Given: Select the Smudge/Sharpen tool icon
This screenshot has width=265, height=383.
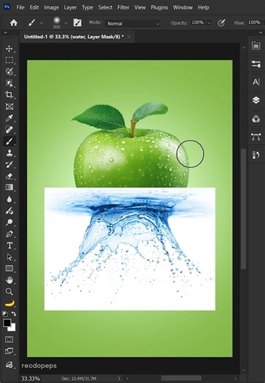Looking at the screenshot, I should coord(10,211).
